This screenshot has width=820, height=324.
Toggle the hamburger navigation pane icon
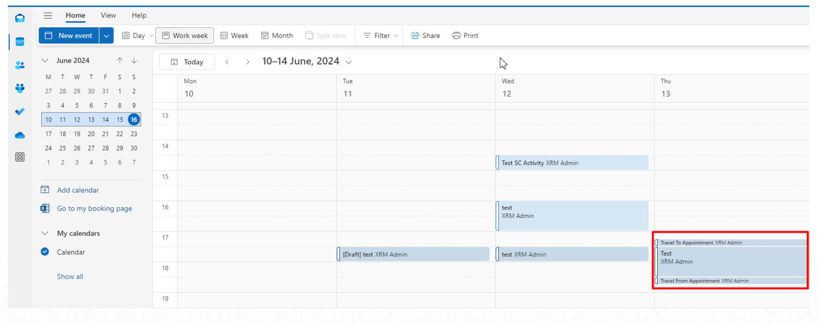click(x=48, y=15)
